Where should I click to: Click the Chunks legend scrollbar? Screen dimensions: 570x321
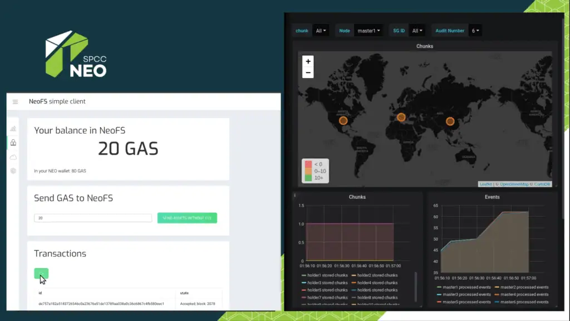pos(416,287)
